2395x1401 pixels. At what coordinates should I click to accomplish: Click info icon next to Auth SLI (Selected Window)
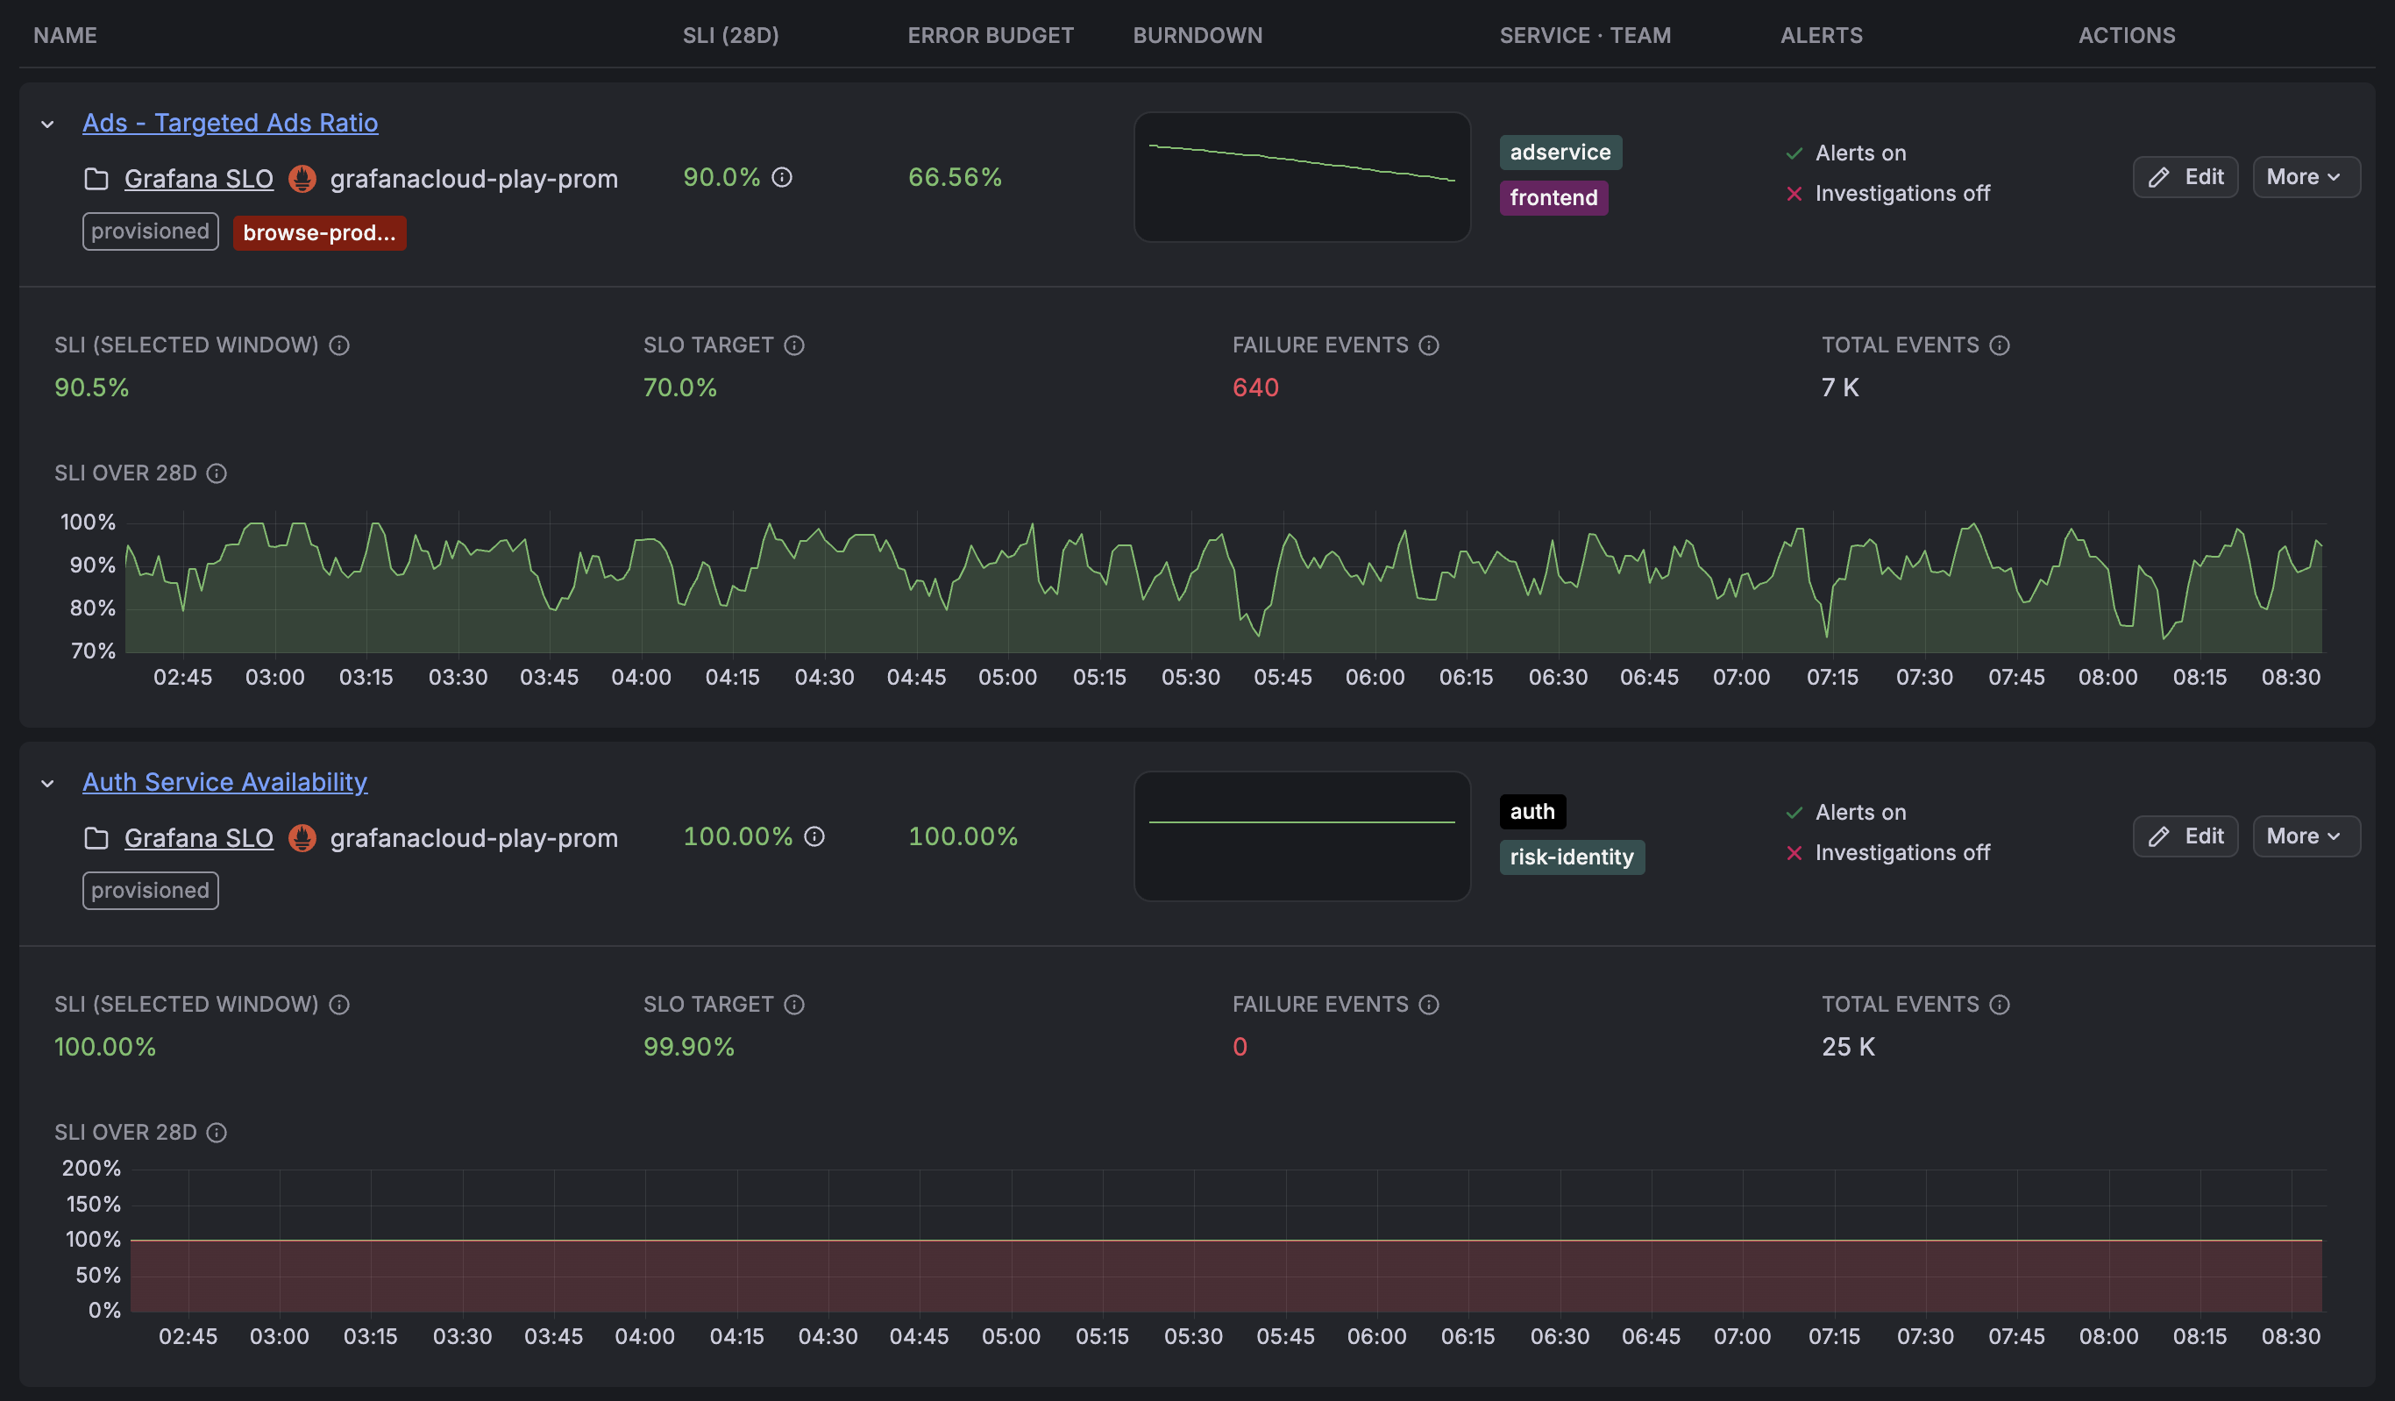pos(339,1005)
